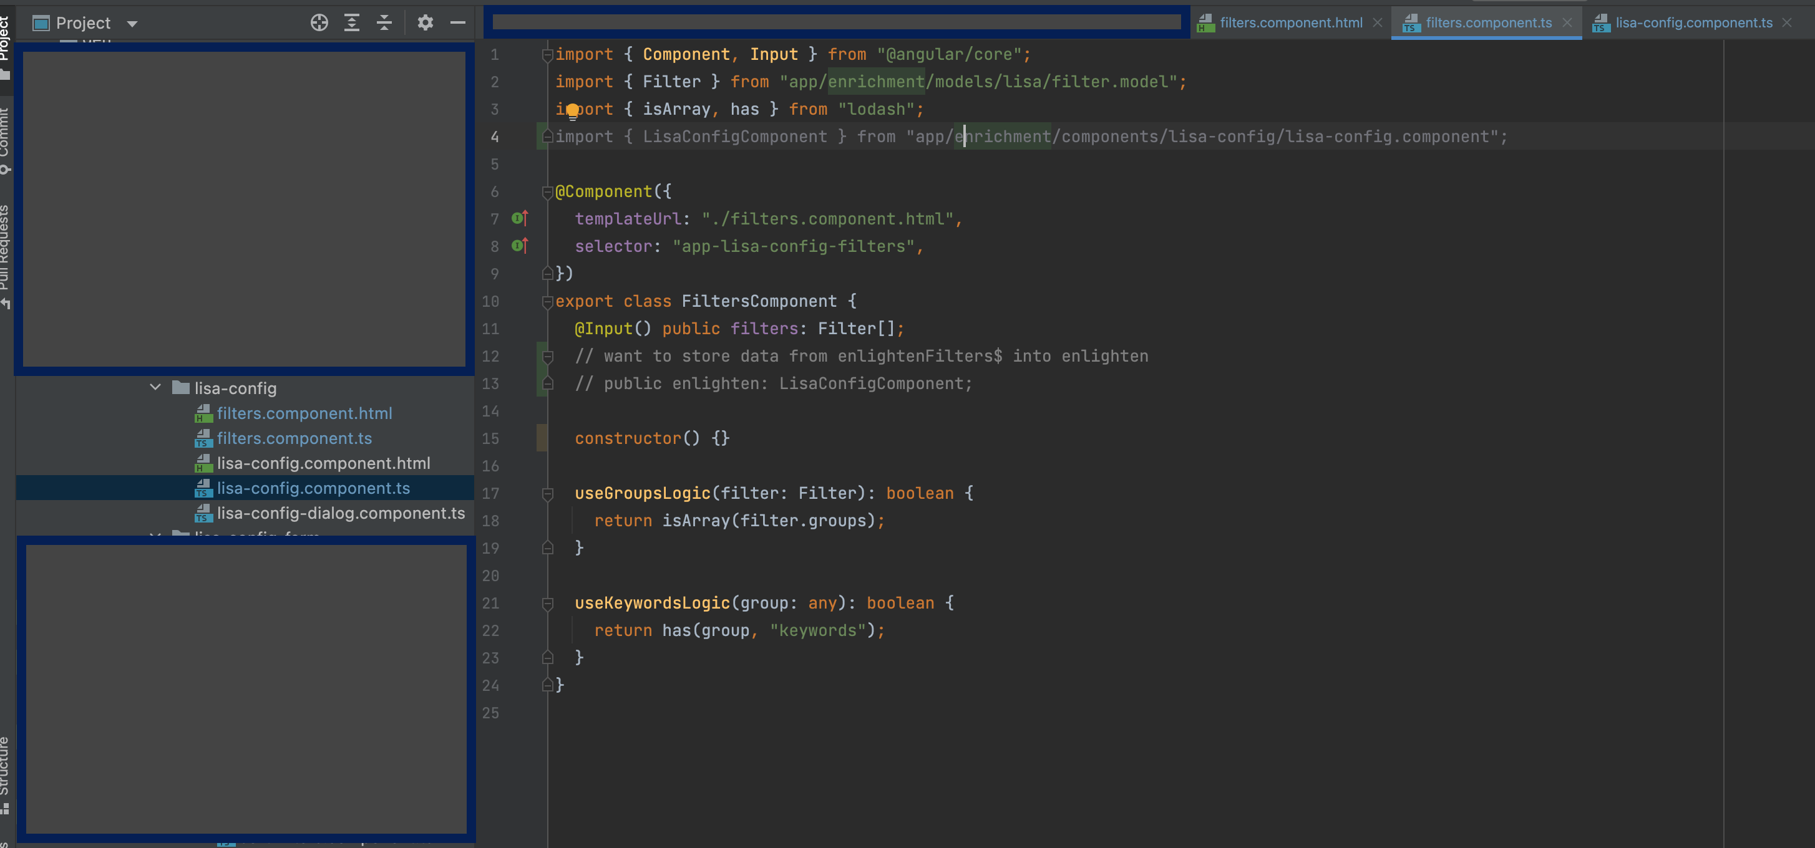The width and height of the screenshot is (1815, 848).
Task: Fold useKeywordsLogic method at line 21
Action: (547, 604)
